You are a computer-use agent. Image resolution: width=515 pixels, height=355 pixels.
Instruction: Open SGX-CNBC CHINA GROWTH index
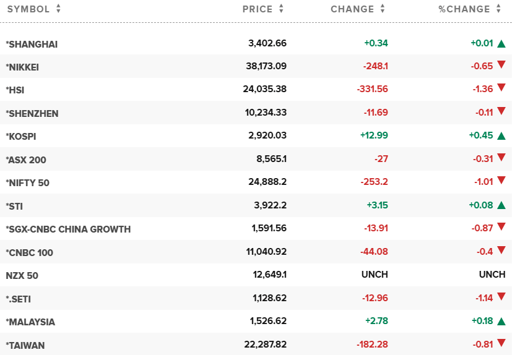(68, 229)
